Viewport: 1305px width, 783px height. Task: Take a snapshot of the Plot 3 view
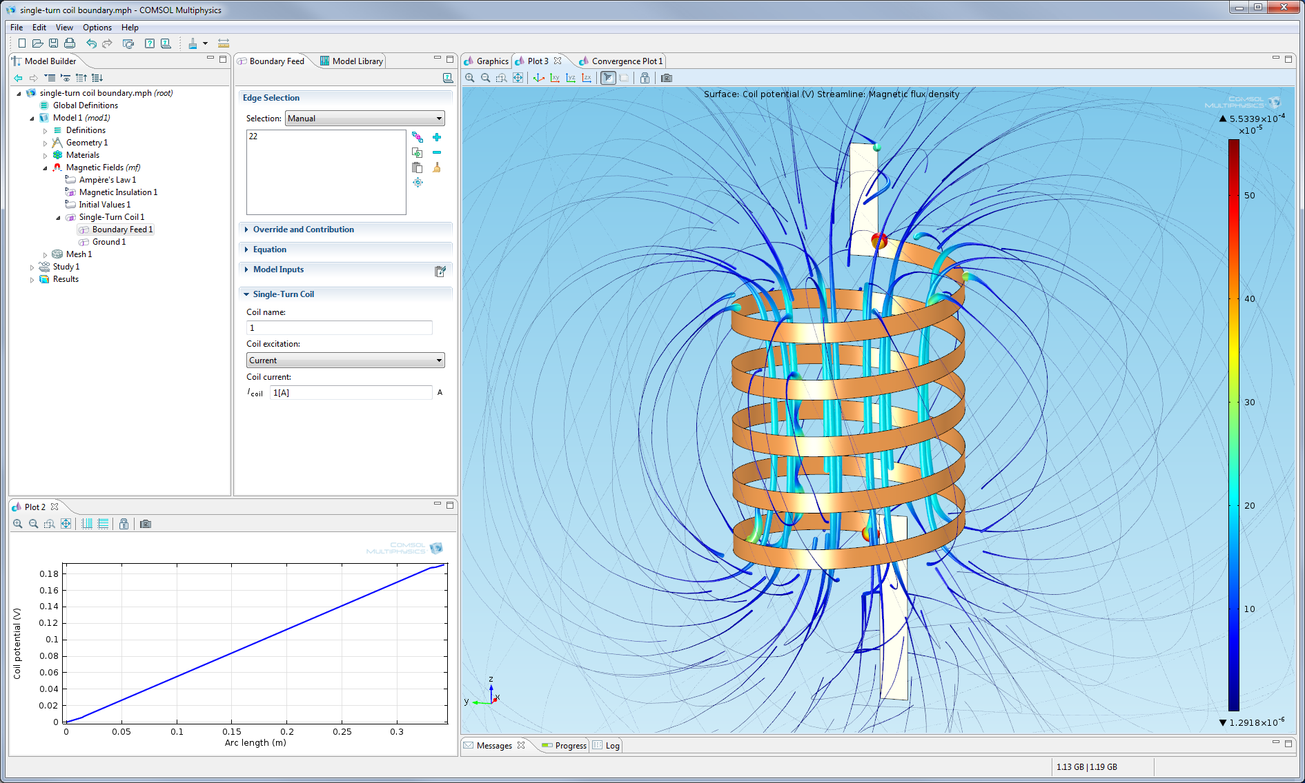pyautogui.click(x=666, y=78)
